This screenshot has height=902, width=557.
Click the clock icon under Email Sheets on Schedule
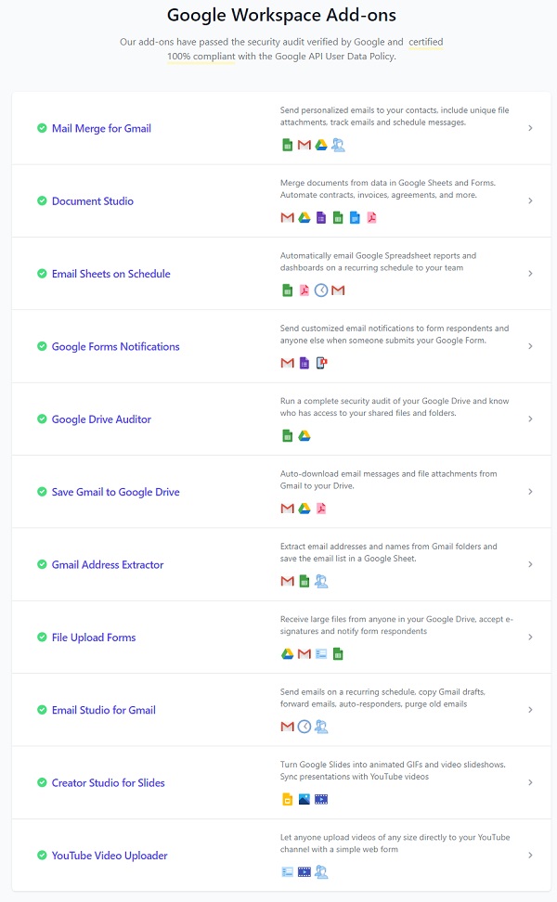(321, 290)
